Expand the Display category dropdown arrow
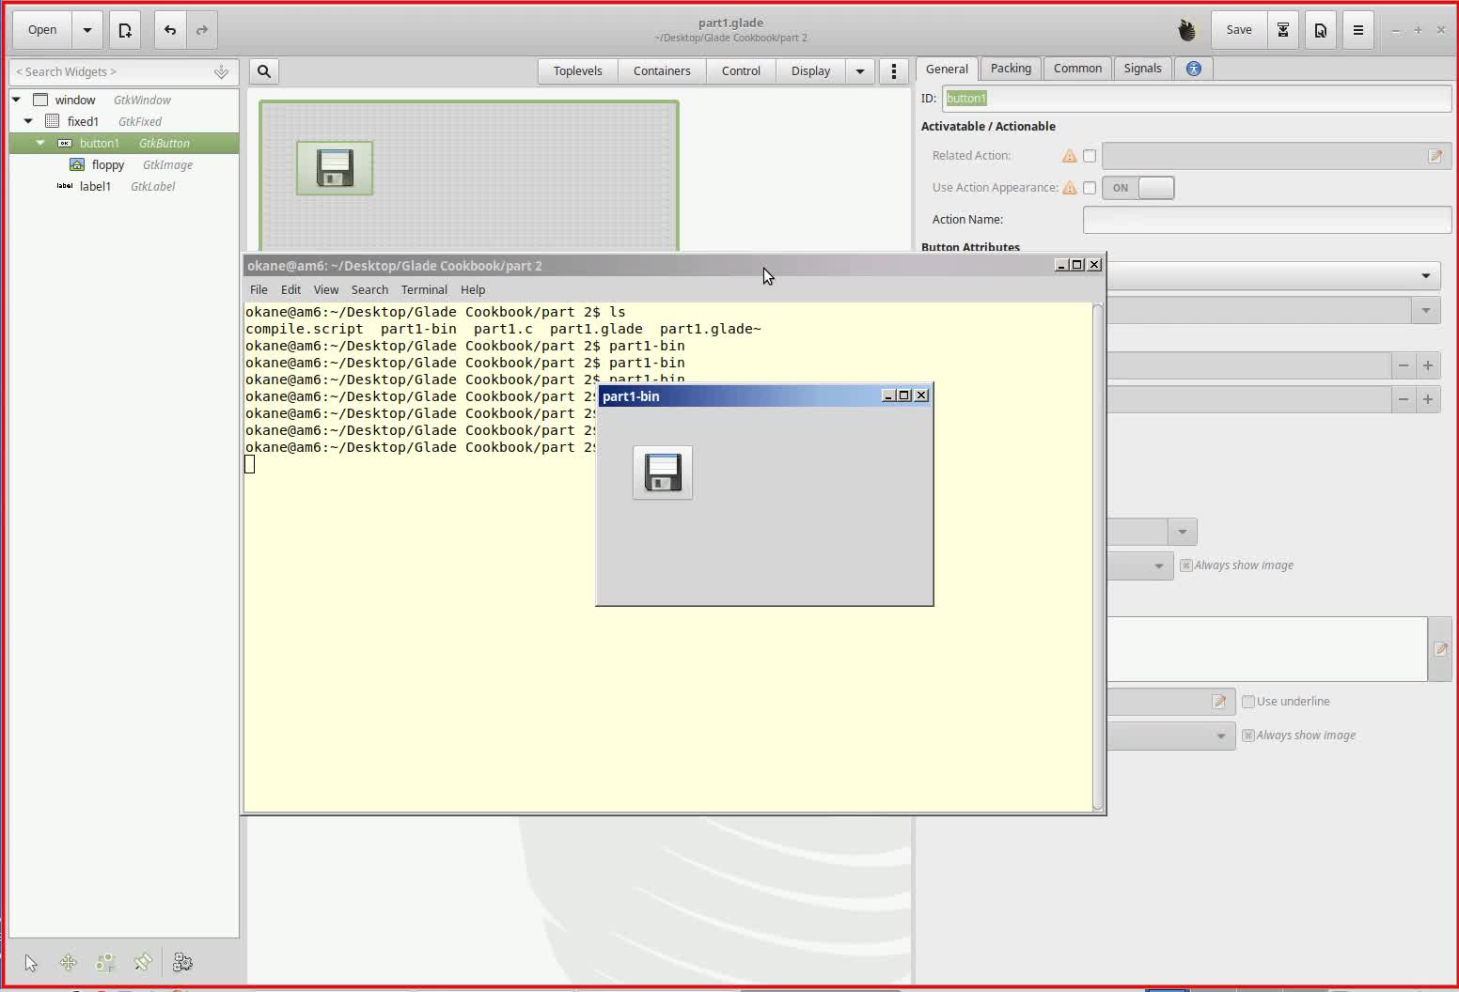 [860, 70]
